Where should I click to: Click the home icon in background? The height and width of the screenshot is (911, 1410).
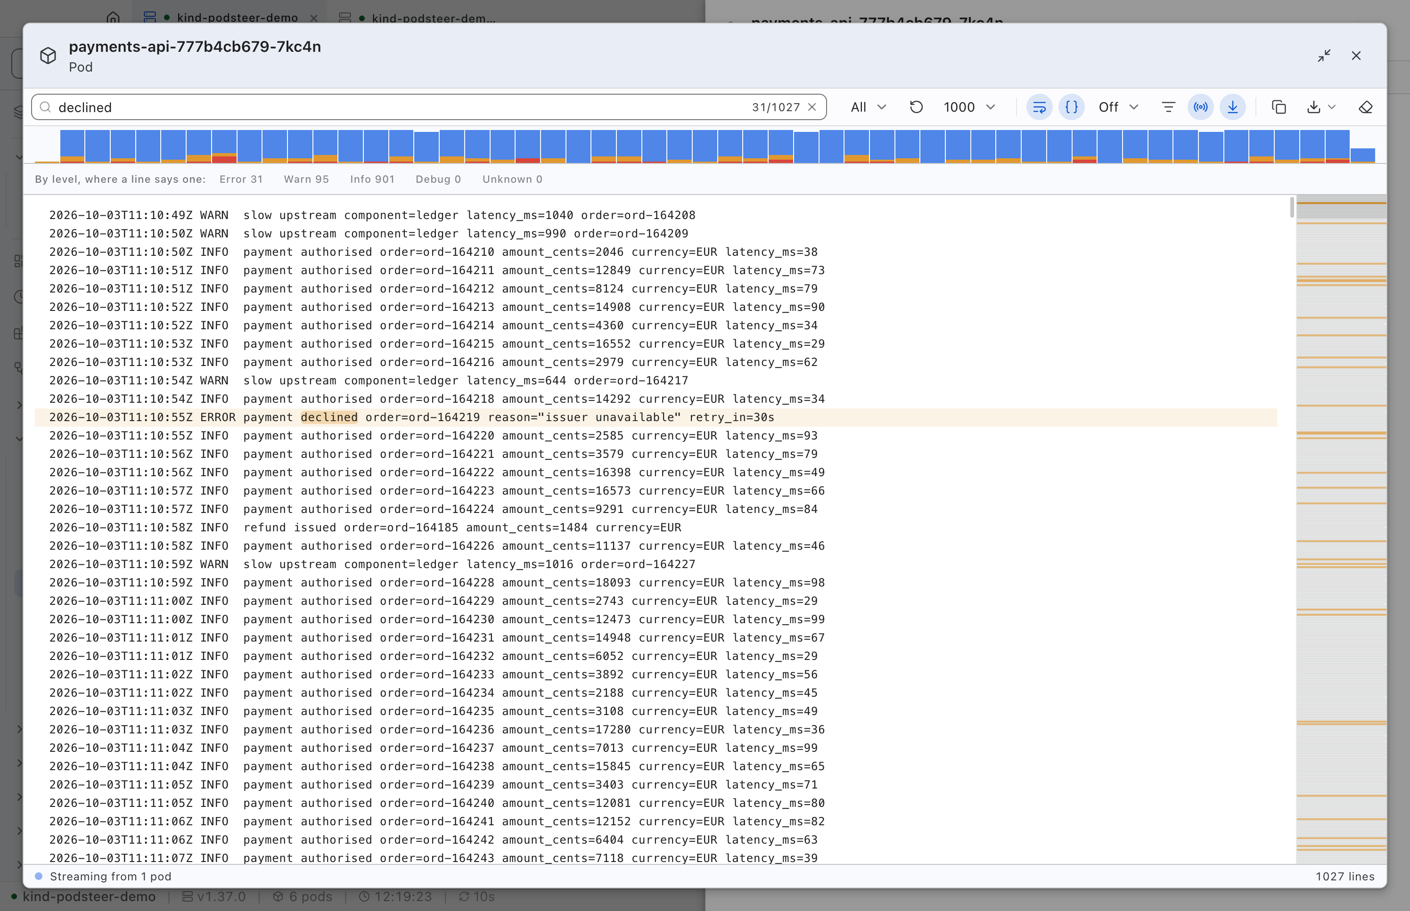(x=113, y=17)
